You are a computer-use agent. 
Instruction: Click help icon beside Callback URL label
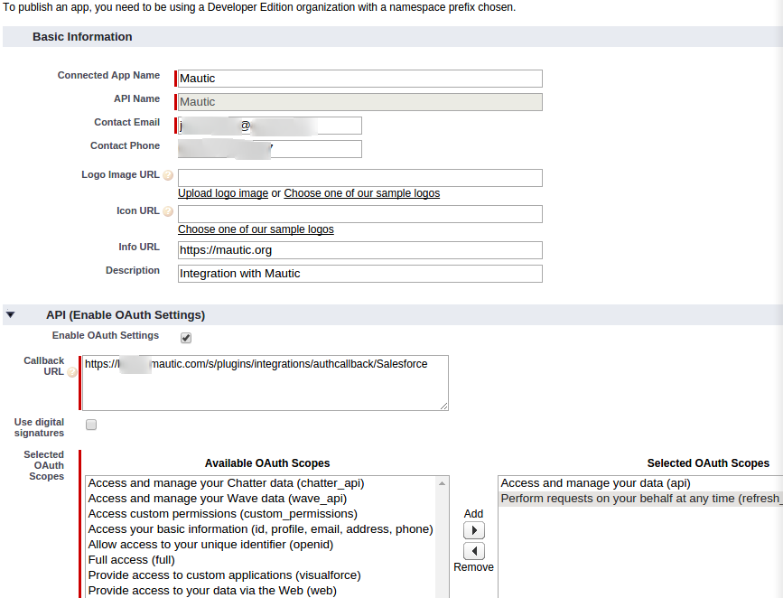pyautogui.click(x=72, y=372)
